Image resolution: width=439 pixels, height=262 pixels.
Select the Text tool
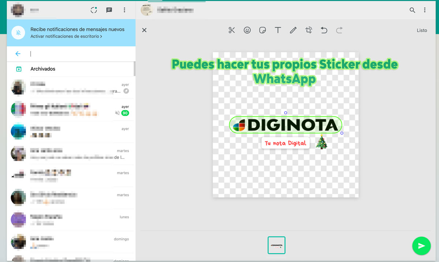pyautogui.click(x=278, y=30)
